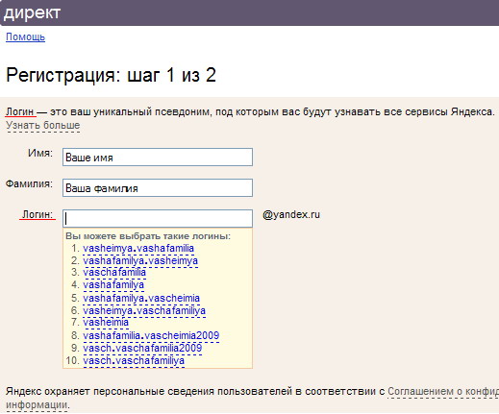Open the Соглашением о конфиденциальности link
Image resolution: width=499 pixels, height=414 pixels.
coord(443,391)
